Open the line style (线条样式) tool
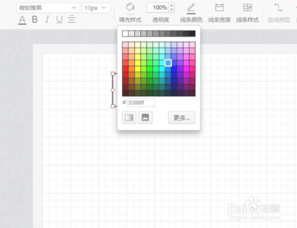Screen dimensions: 297x228 (x=247, y=8)
